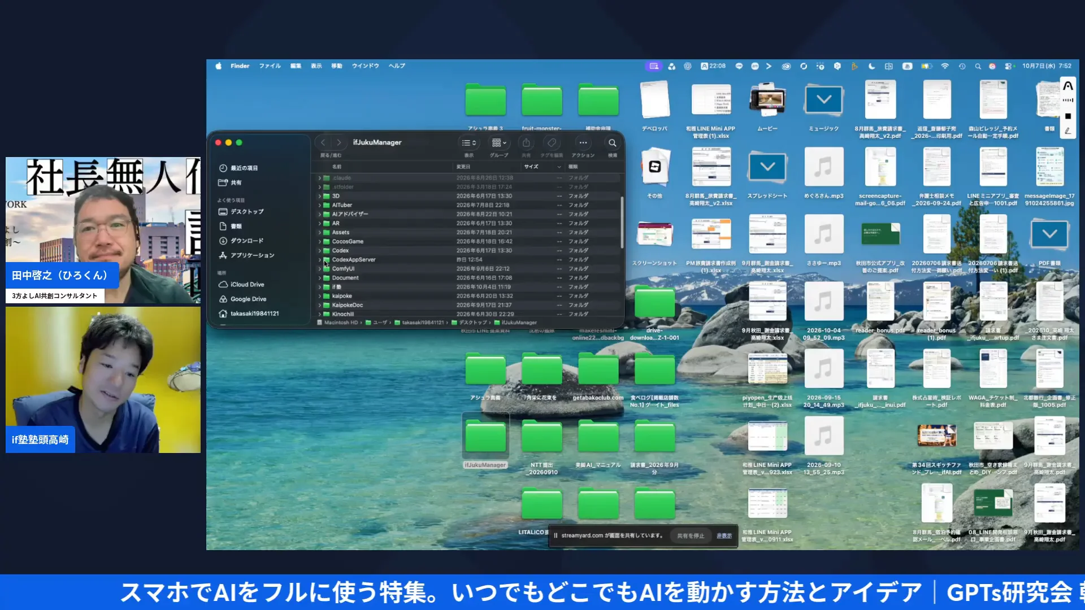Click the Google Drive menu bar icon
1085x610 pixels.
pyautogui.click(x=671, y=66)
